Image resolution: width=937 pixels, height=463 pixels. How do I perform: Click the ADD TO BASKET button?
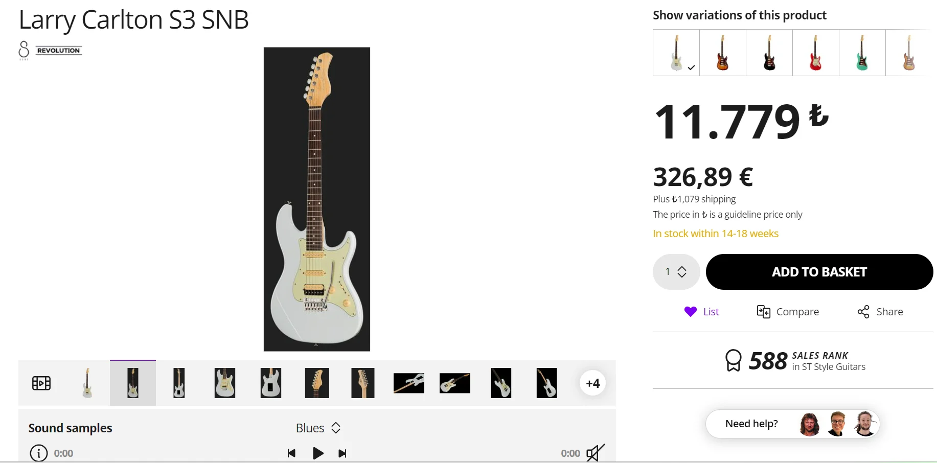point(819,272)
